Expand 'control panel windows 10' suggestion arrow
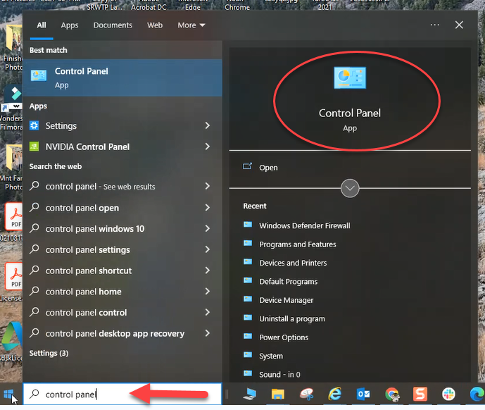 (207, 228)
